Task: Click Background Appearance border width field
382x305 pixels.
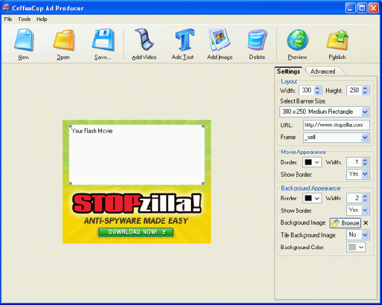Action: (354, 198)
